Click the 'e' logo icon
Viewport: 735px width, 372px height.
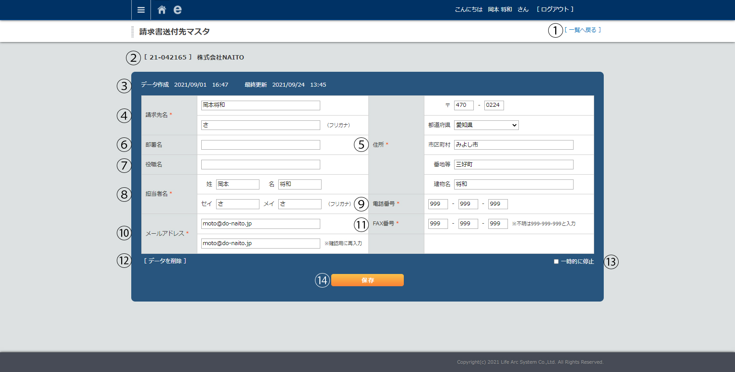pyautogui.click(x=177, y=10)
